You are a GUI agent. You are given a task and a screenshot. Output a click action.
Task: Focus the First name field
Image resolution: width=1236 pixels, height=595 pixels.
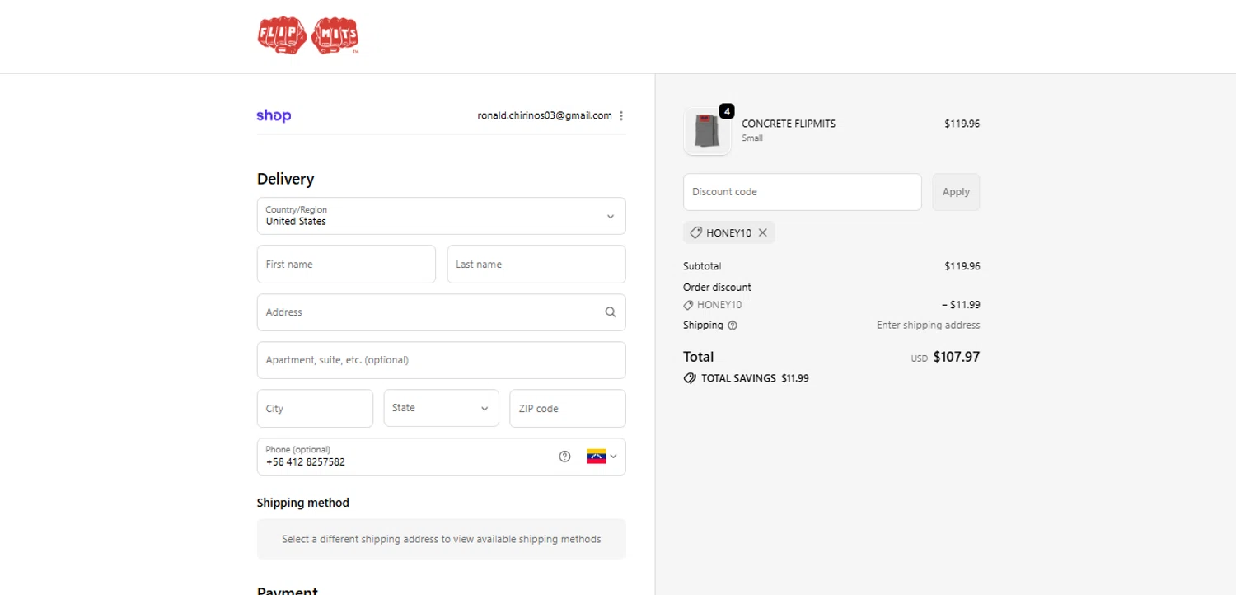coord(346,265)
